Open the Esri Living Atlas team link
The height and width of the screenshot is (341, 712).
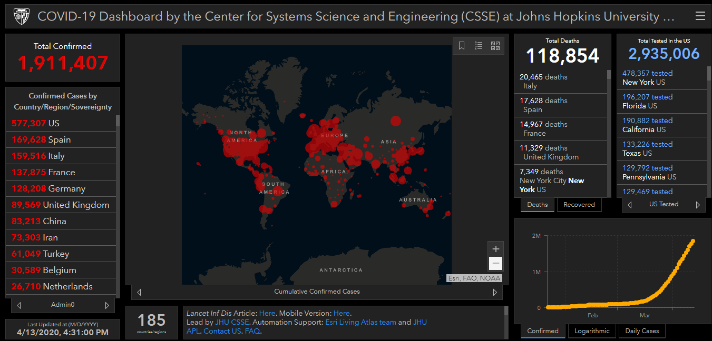click(360, 322)
